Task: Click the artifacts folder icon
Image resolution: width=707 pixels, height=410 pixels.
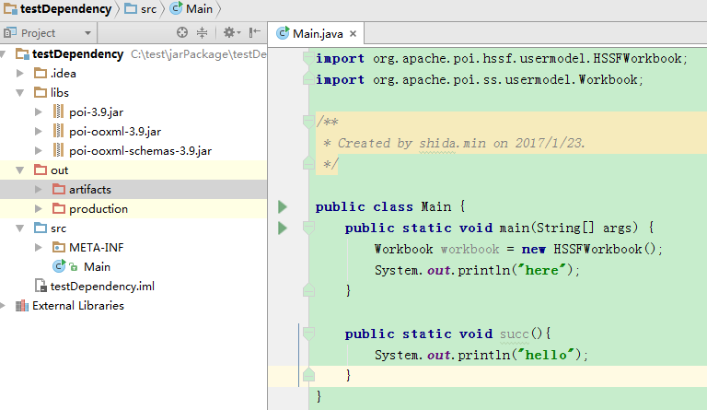Action: pyautogui.click(x=59, y=190)
